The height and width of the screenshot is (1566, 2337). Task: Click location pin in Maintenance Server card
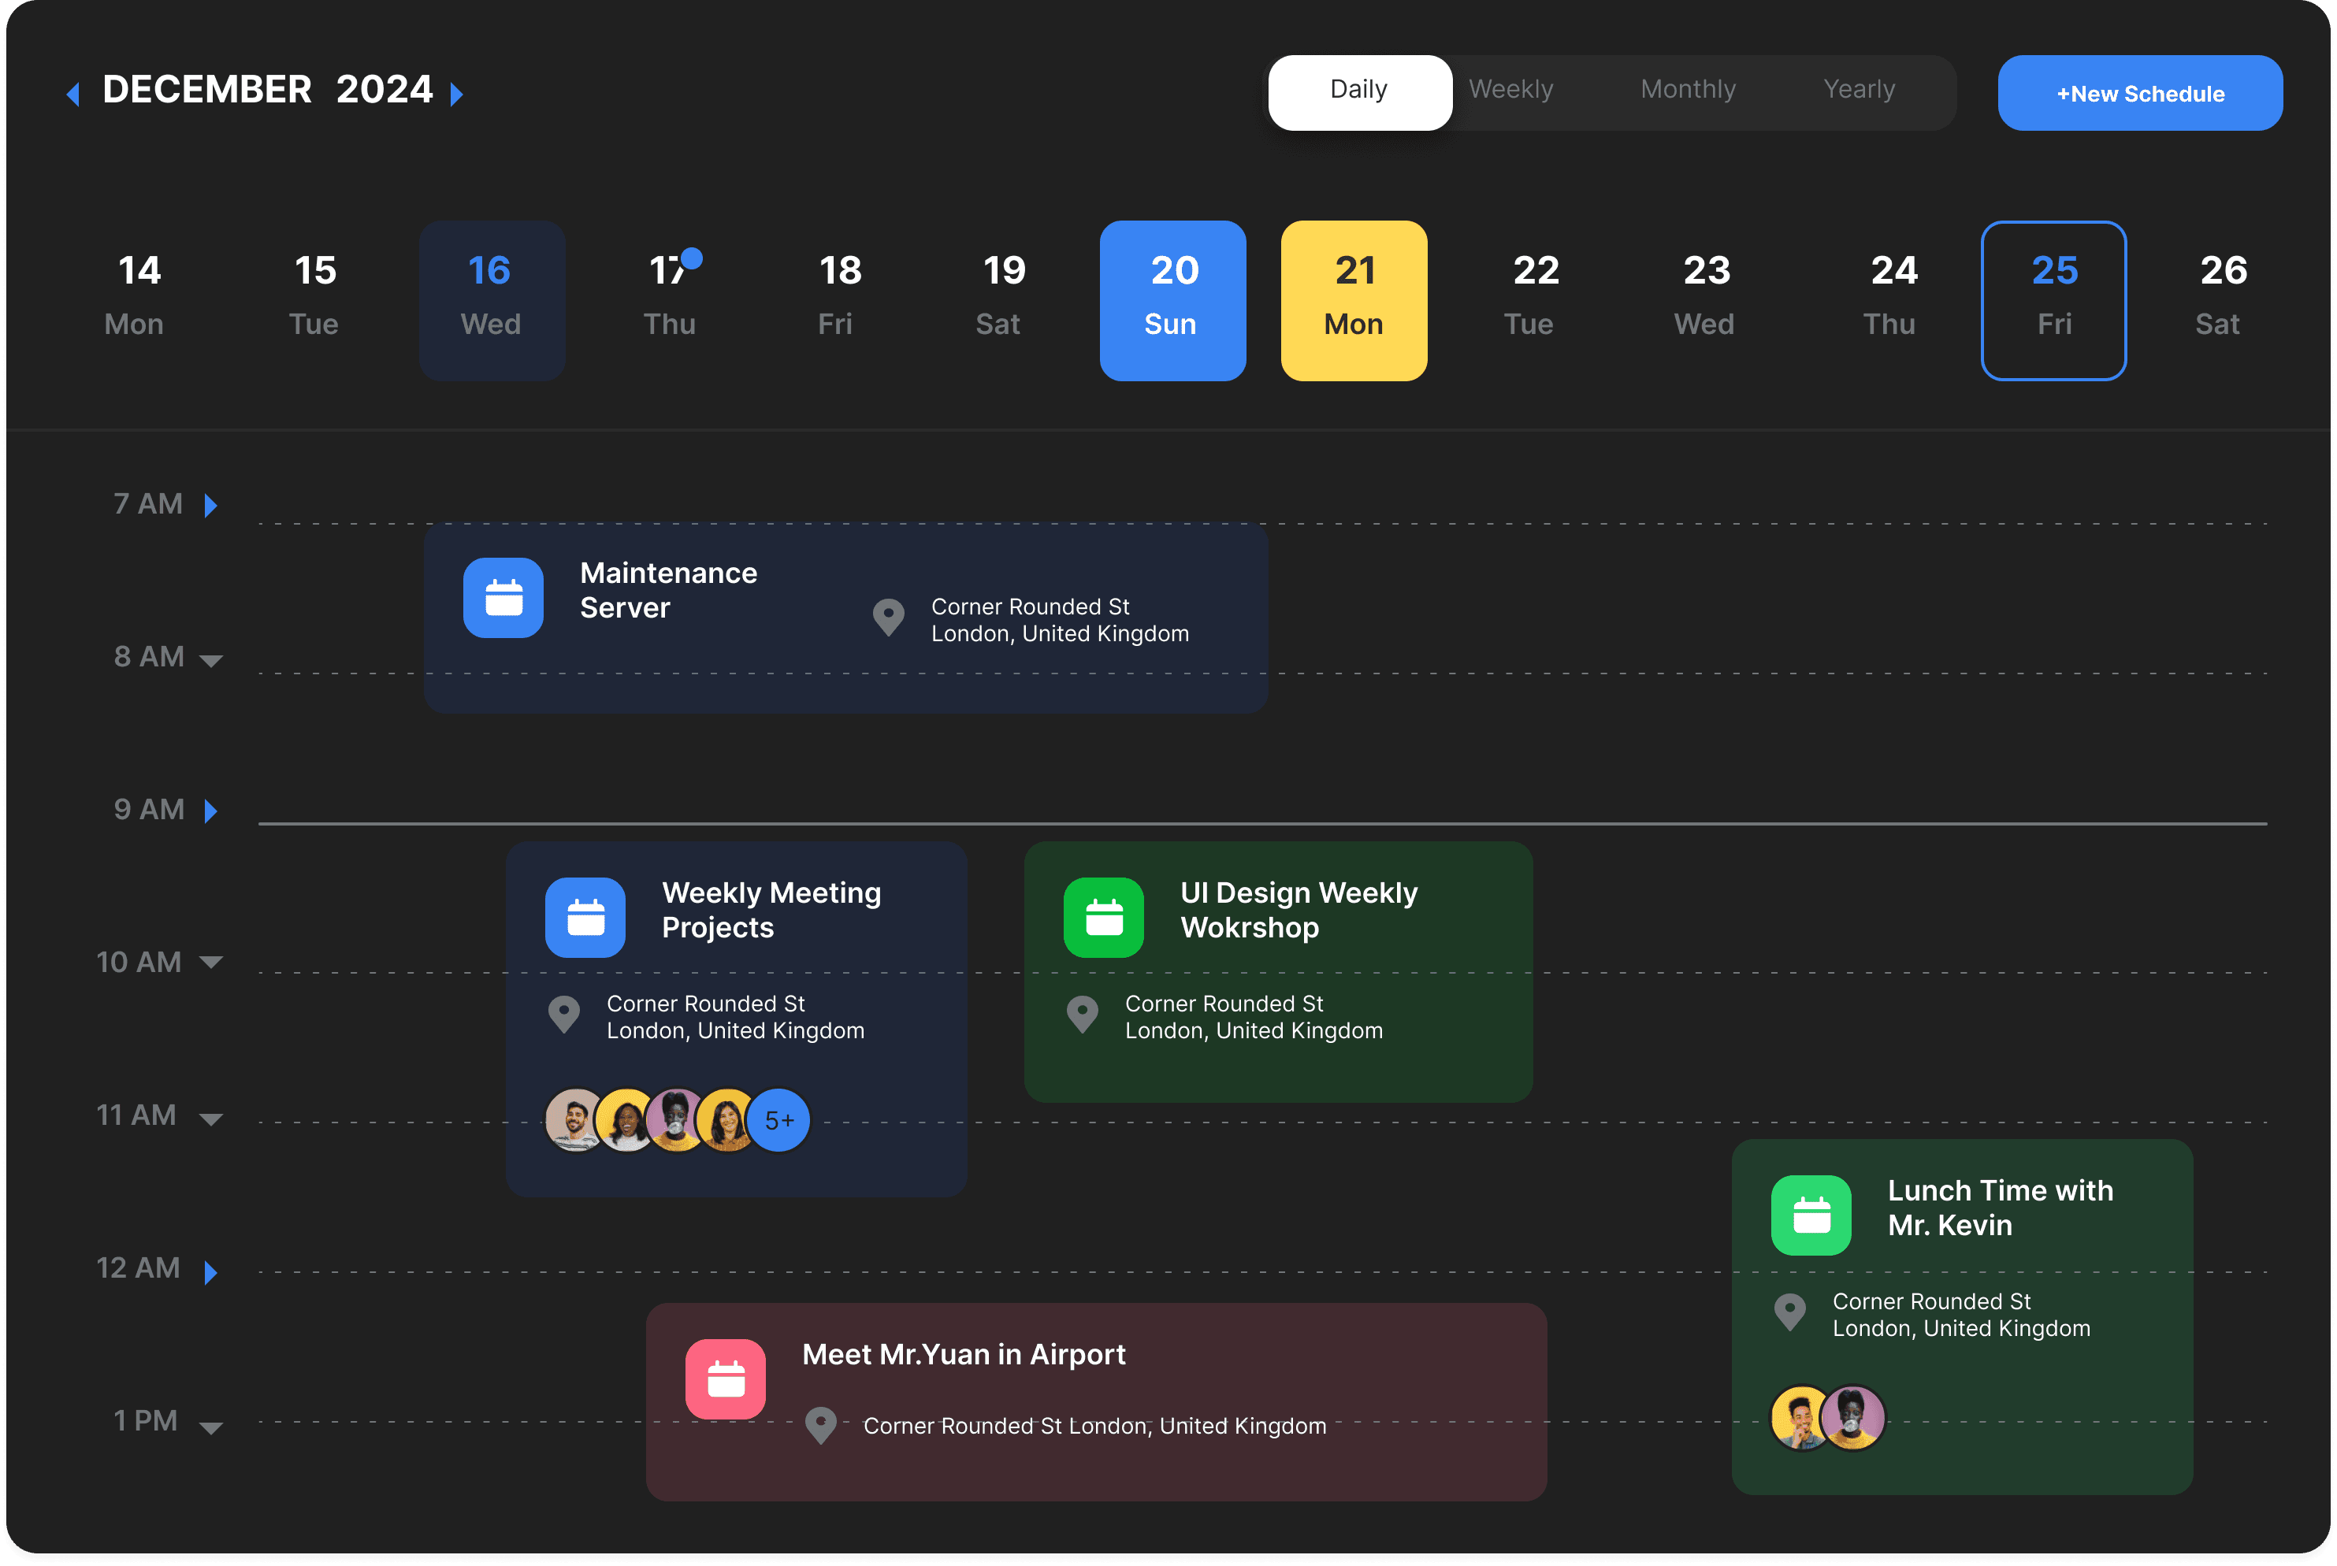tap(888, 618)
